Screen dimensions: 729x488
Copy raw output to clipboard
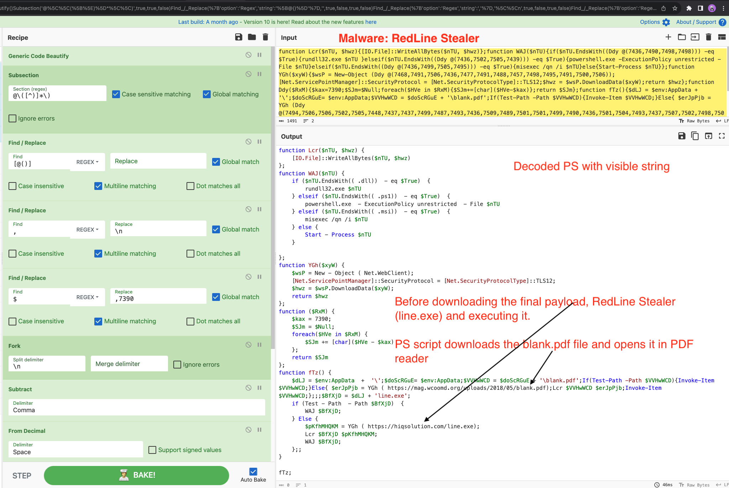pyautogui.click(x=695, y=136)
